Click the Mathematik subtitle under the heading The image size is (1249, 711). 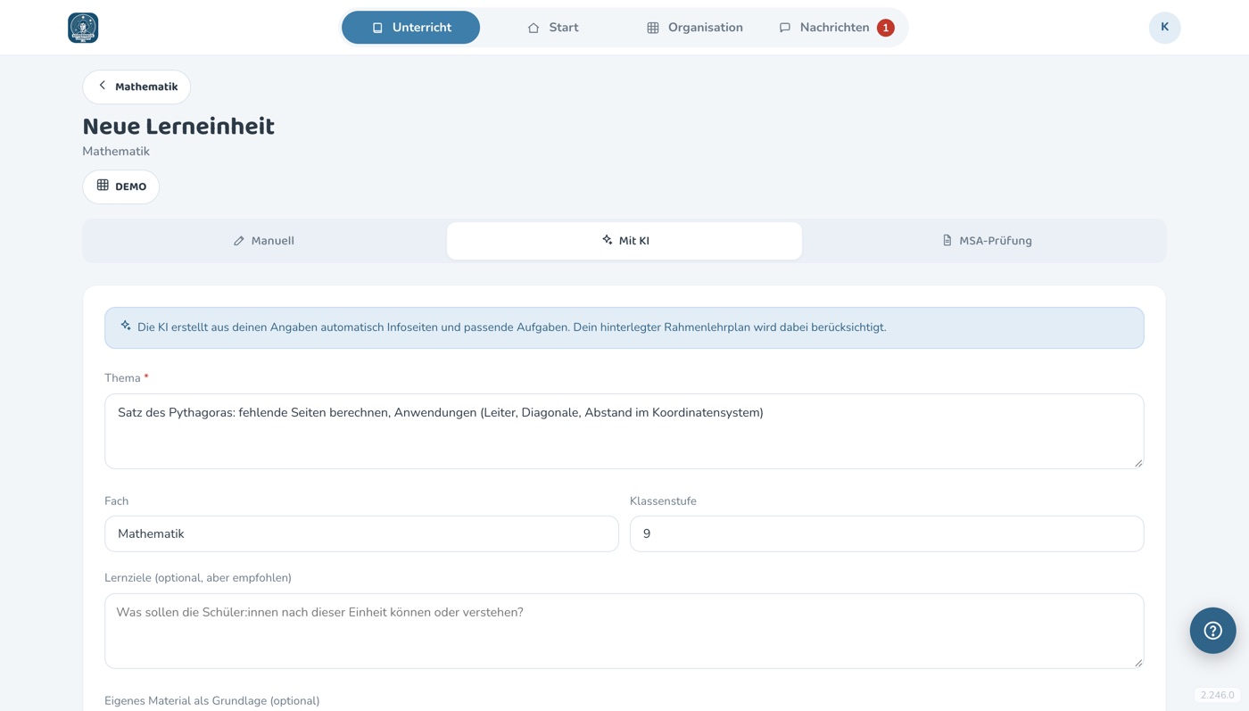[116, 152]
